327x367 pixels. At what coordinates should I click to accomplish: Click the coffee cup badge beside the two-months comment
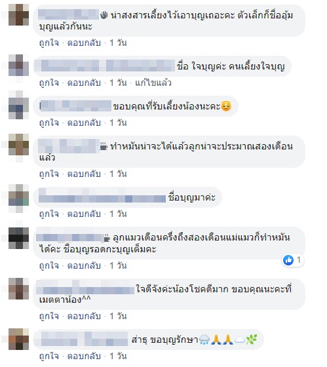[104, 146]
